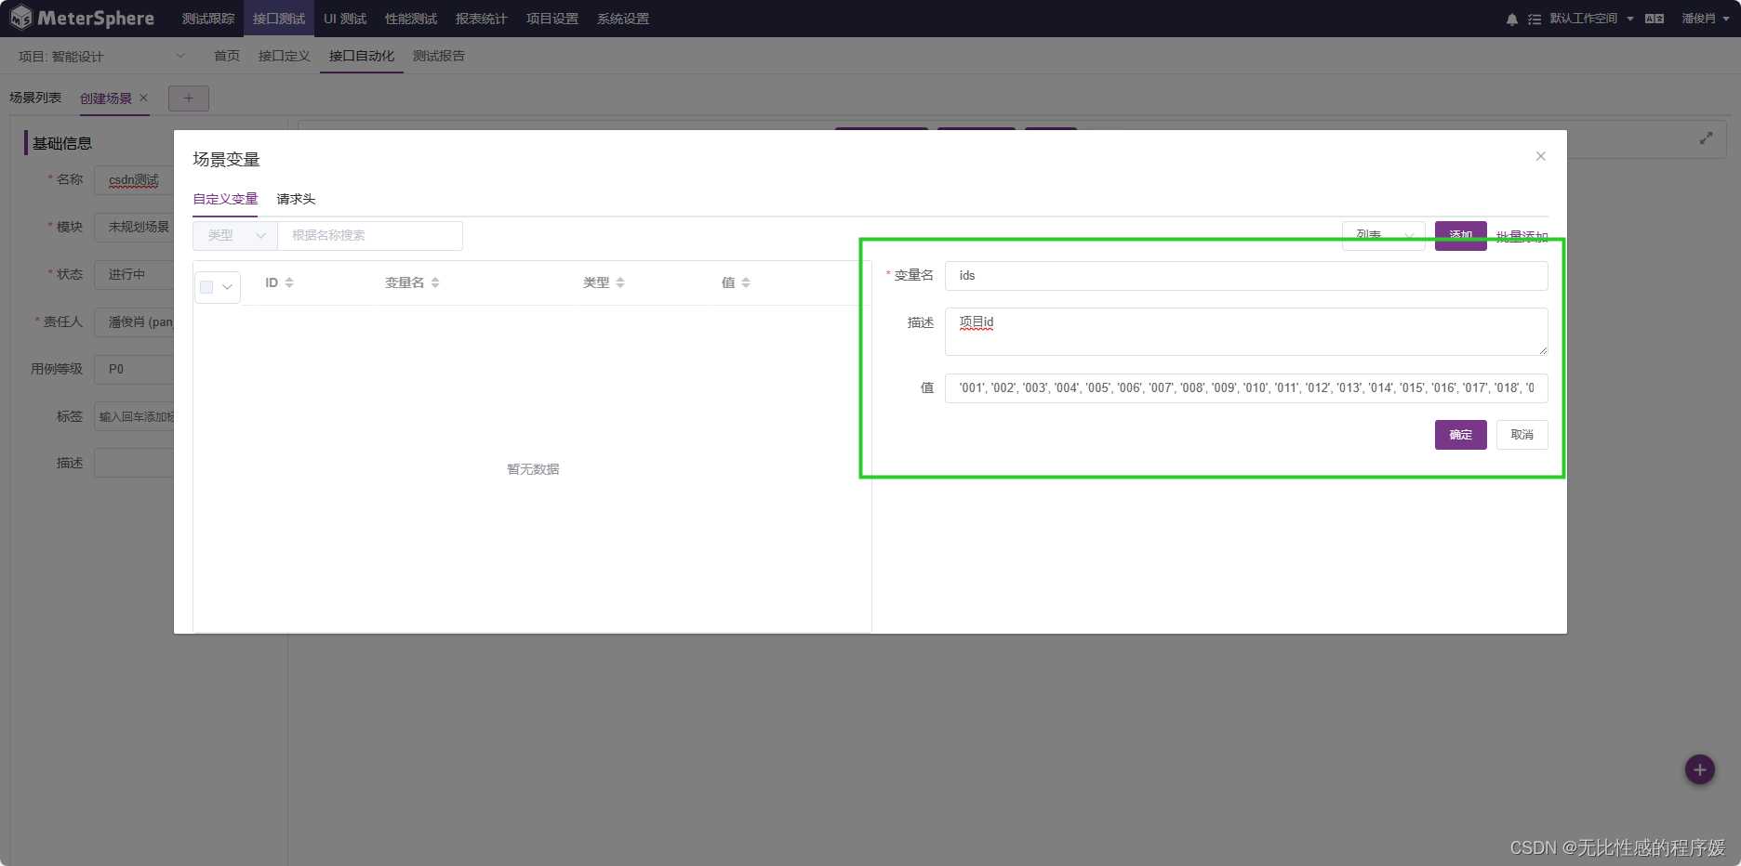
Task: Open the 项目: 智能设计 project selector
Action: [x=101, y=57]
